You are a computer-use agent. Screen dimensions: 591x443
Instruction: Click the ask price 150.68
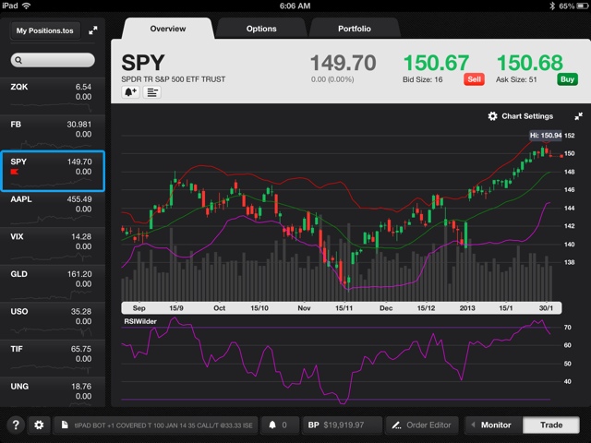click(529, 63)
